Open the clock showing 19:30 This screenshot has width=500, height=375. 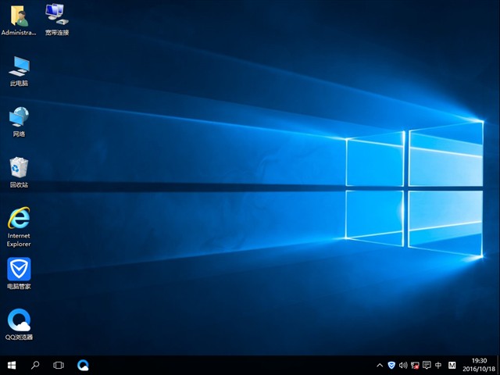pyautogui.click(x=479, y=365)
